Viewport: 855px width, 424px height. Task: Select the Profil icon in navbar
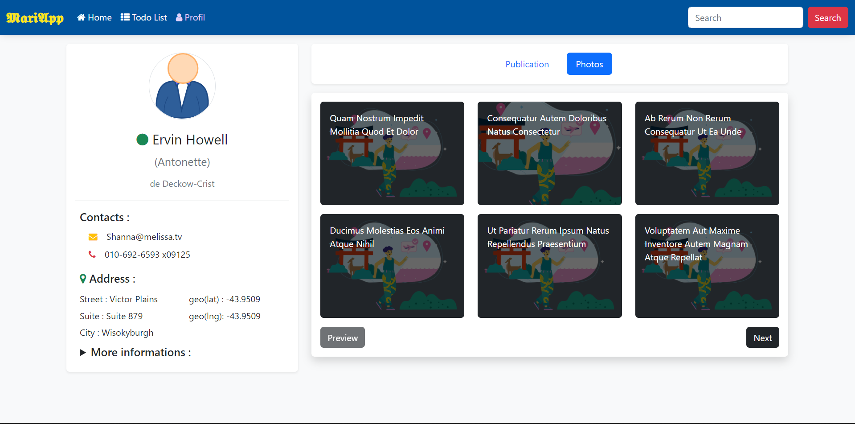[178, 17]
